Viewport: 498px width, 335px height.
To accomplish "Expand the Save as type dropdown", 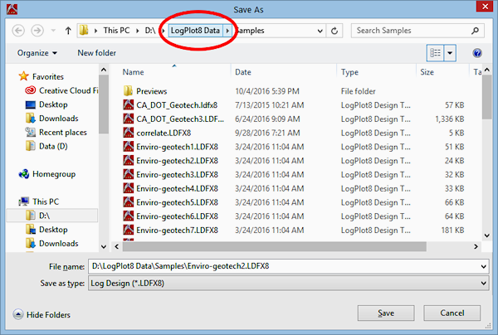I will pyautogui.click(x=482, y=284).
